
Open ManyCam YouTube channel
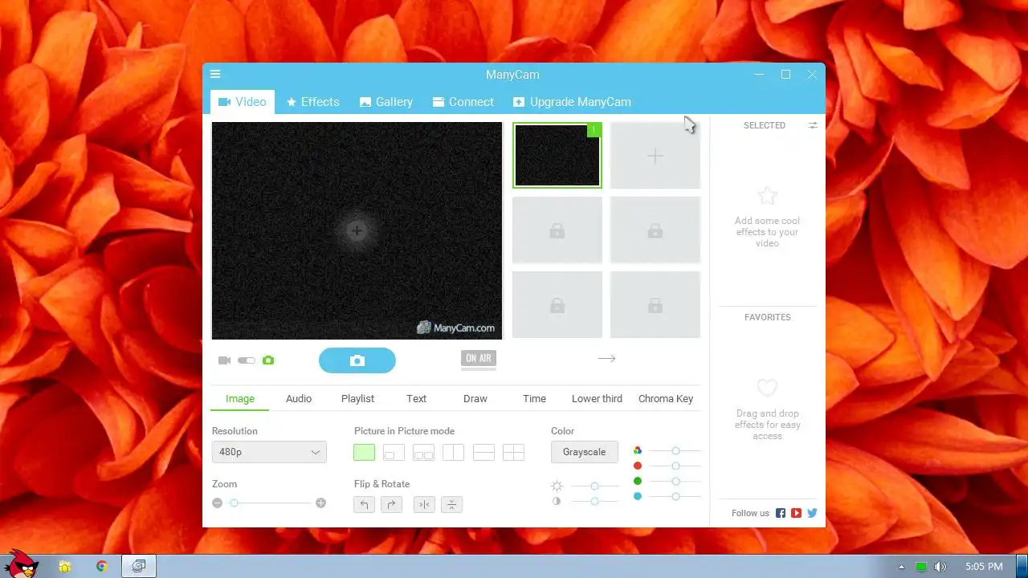[796, 513]
